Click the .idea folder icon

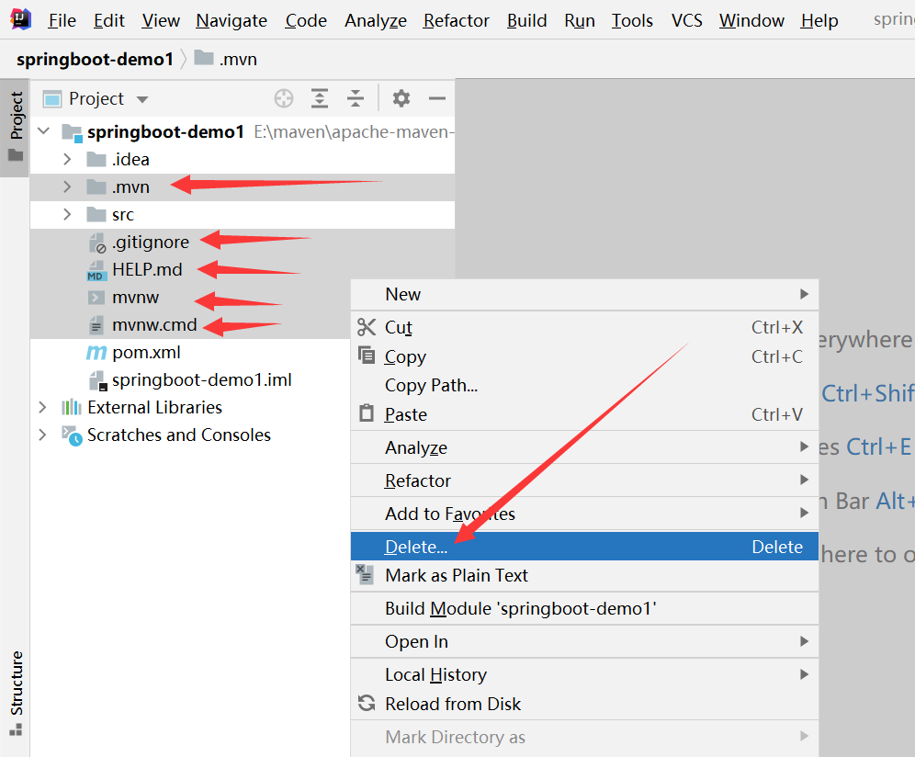tap(96, 159)
